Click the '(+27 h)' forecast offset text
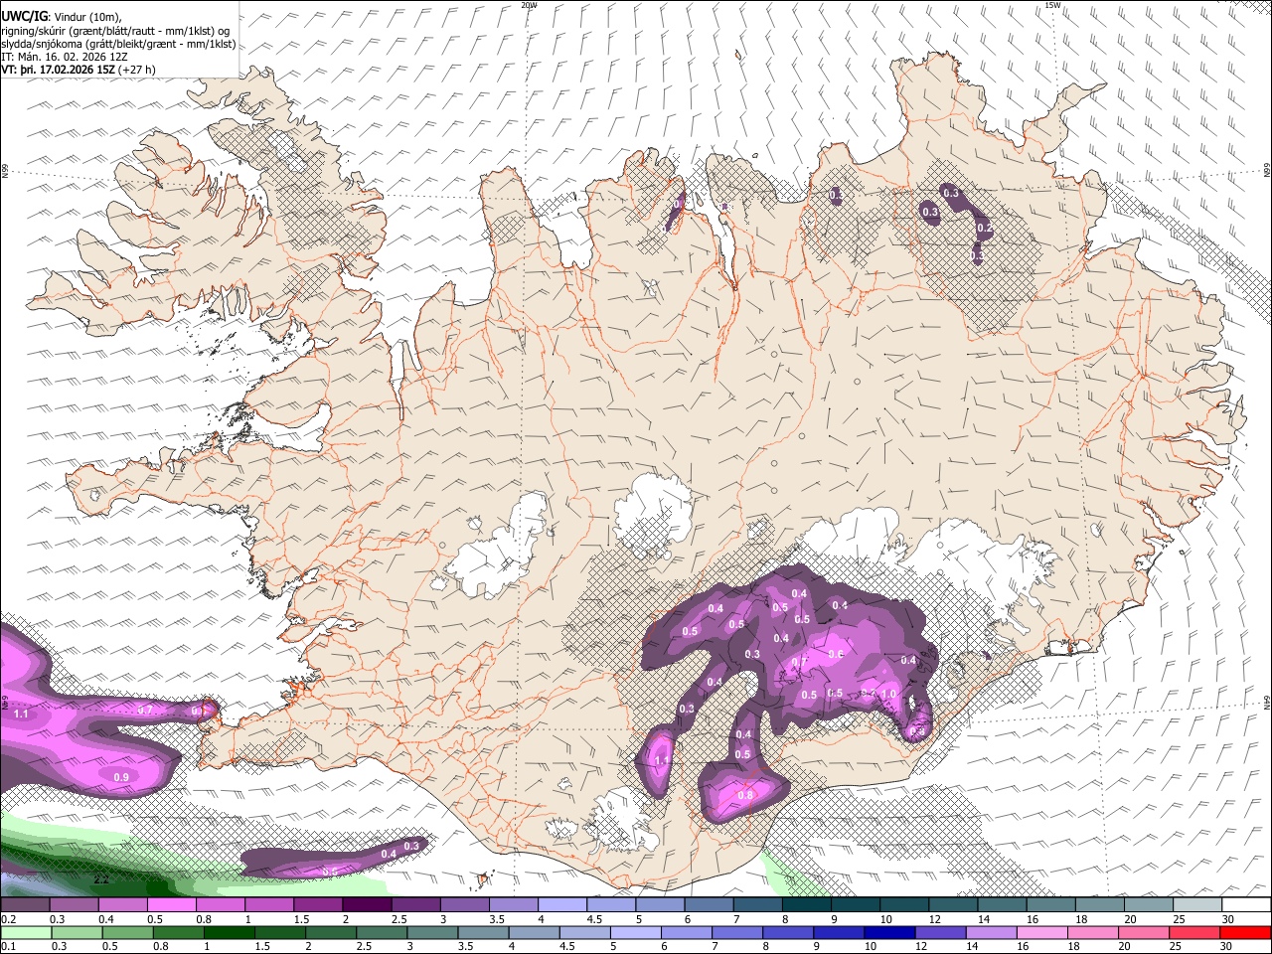The image size is (1272, 954). [x=137, y=70]
